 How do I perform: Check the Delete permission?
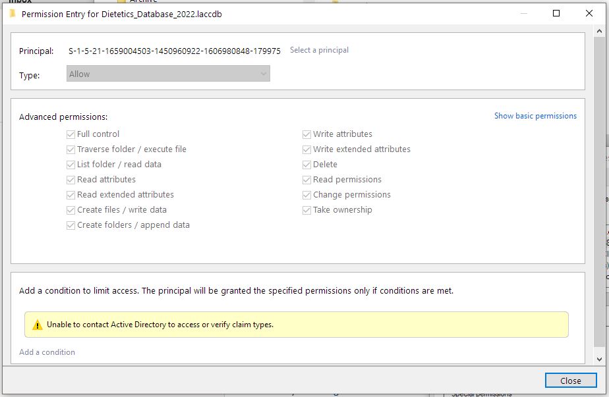[306, 164]
